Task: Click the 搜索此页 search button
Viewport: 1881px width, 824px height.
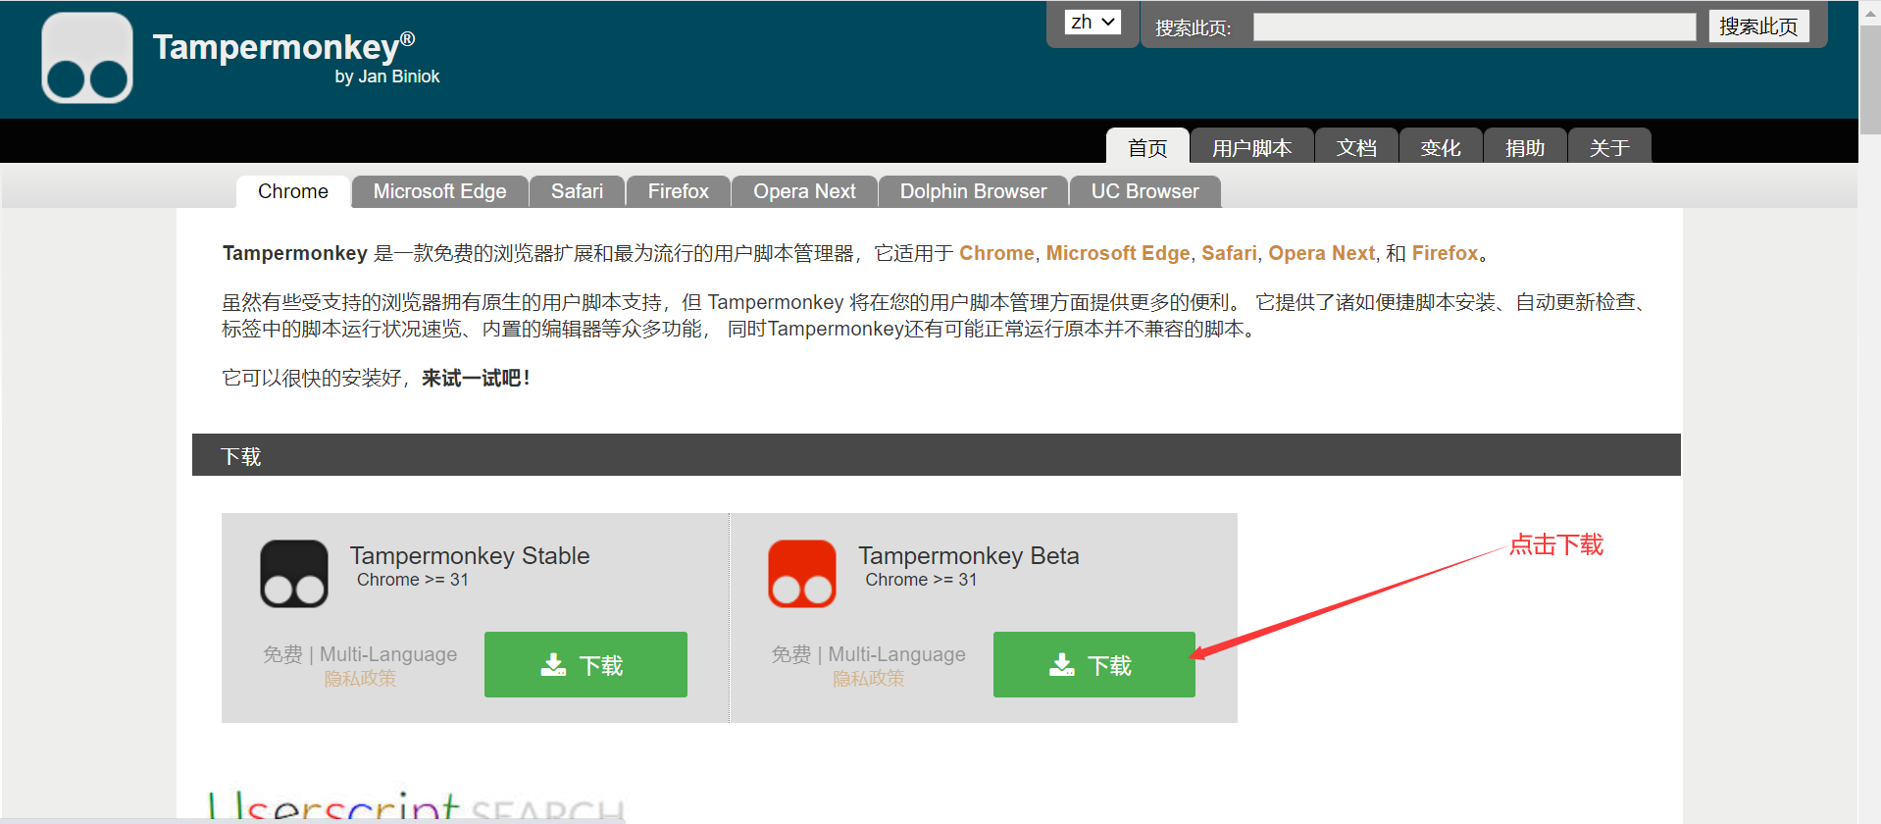Action: coord(1758,26)
